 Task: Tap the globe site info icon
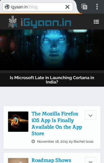(x=7, y=7)
